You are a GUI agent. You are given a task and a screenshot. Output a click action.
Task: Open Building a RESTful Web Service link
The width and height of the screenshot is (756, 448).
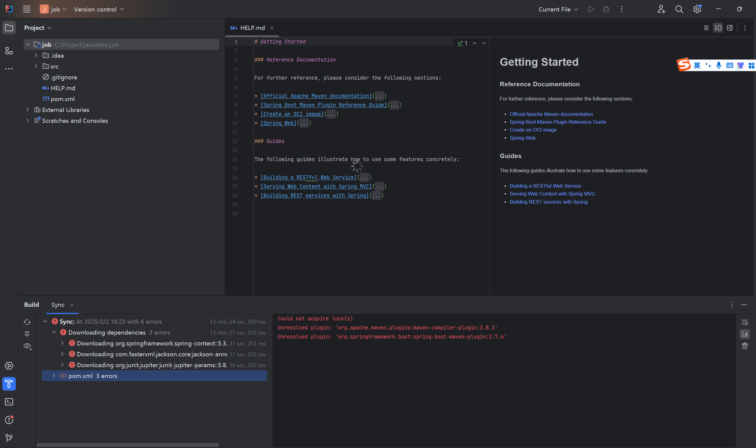pyautogui.click(x=545, y=186)
